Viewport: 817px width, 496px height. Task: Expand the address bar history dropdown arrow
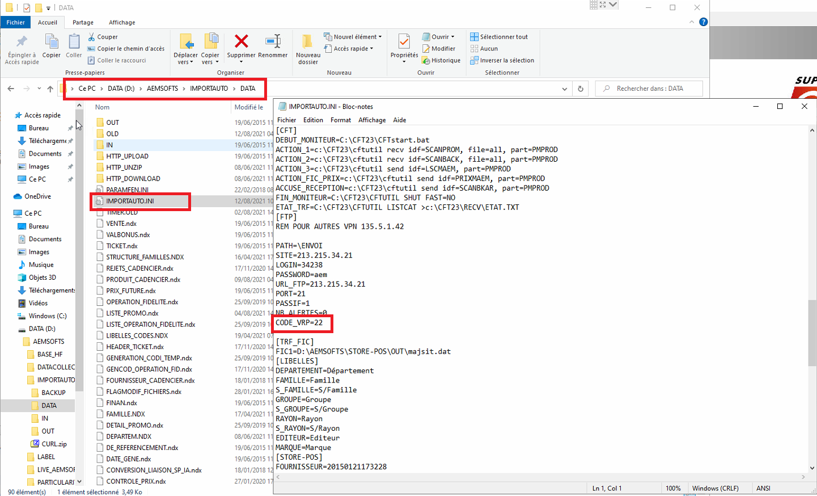pos(564,89)
